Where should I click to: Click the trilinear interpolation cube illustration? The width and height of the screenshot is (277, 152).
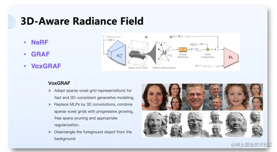[x=165, y=52]
